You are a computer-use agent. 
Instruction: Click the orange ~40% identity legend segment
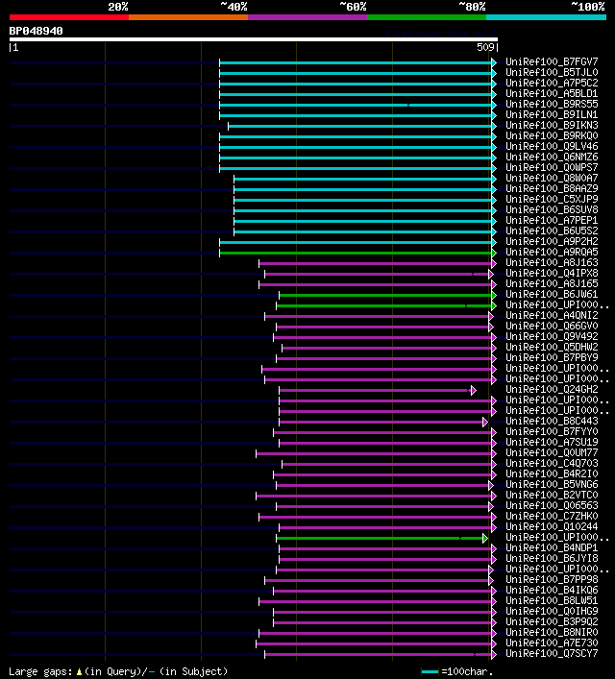coord(188,17)
